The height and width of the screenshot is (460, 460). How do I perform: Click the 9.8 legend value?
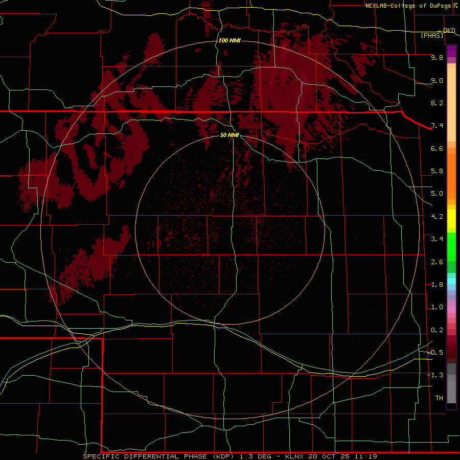[x=437, y=57]
